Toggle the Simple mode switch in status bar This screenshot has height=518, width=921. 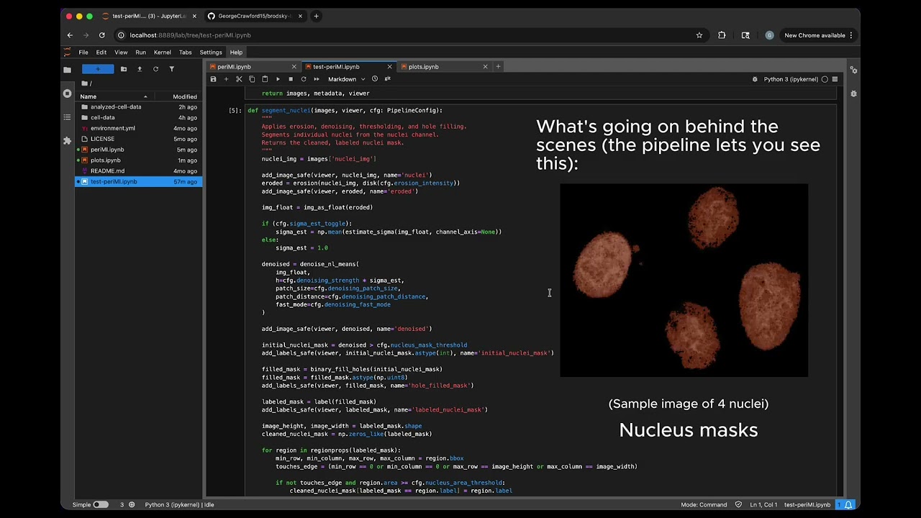[100, 504]
